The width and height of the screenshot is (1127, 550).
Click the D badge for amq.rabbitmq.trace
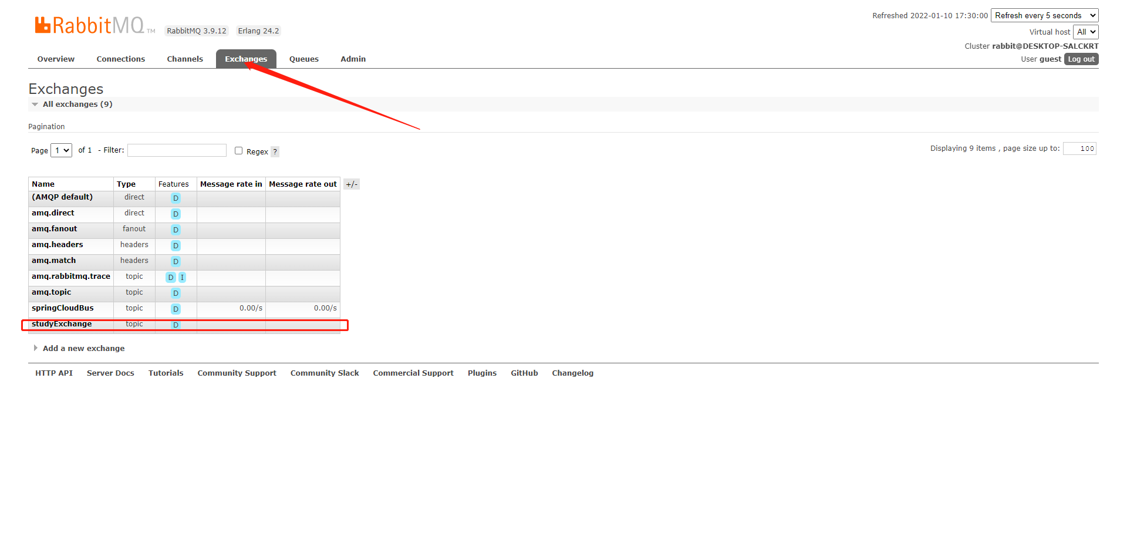coord(171,278)
